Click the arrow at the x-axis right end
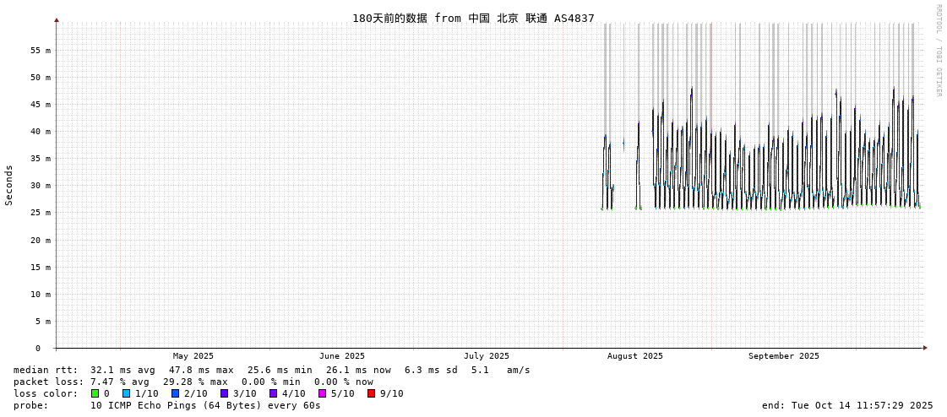Viewport: 947px width, 417px height. (925, 348)
